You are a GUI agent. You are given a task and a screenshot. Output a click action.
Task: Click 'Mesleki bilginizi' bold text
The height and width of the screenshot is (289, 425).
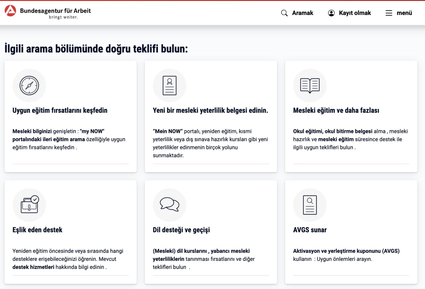32,131
